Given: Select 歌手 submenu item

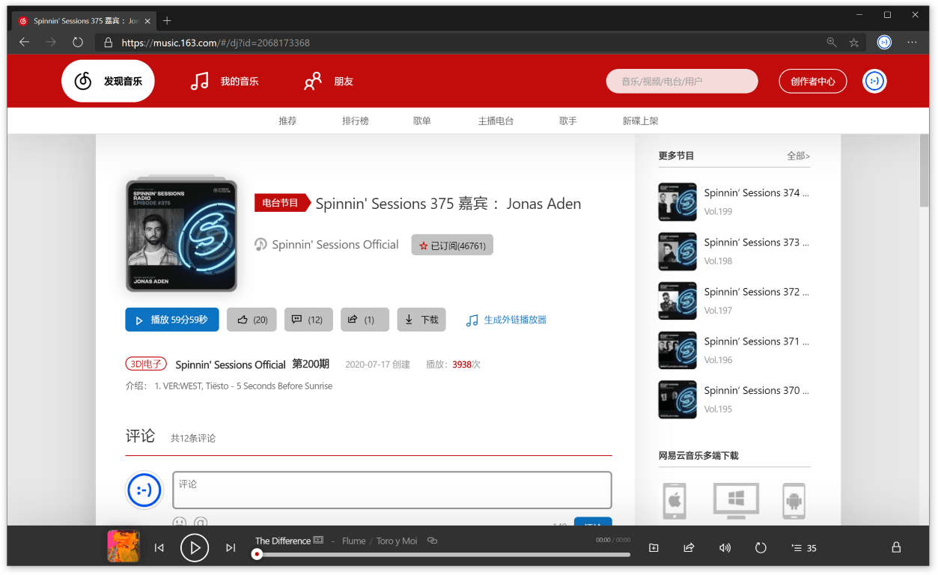Looking at the screenshot, I should coord(568,121).
